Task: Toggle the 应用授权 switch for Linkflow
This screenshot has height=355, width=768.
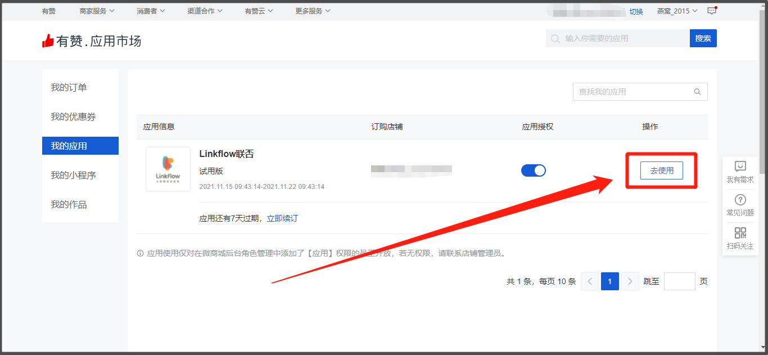Action: tap(534, 170)
